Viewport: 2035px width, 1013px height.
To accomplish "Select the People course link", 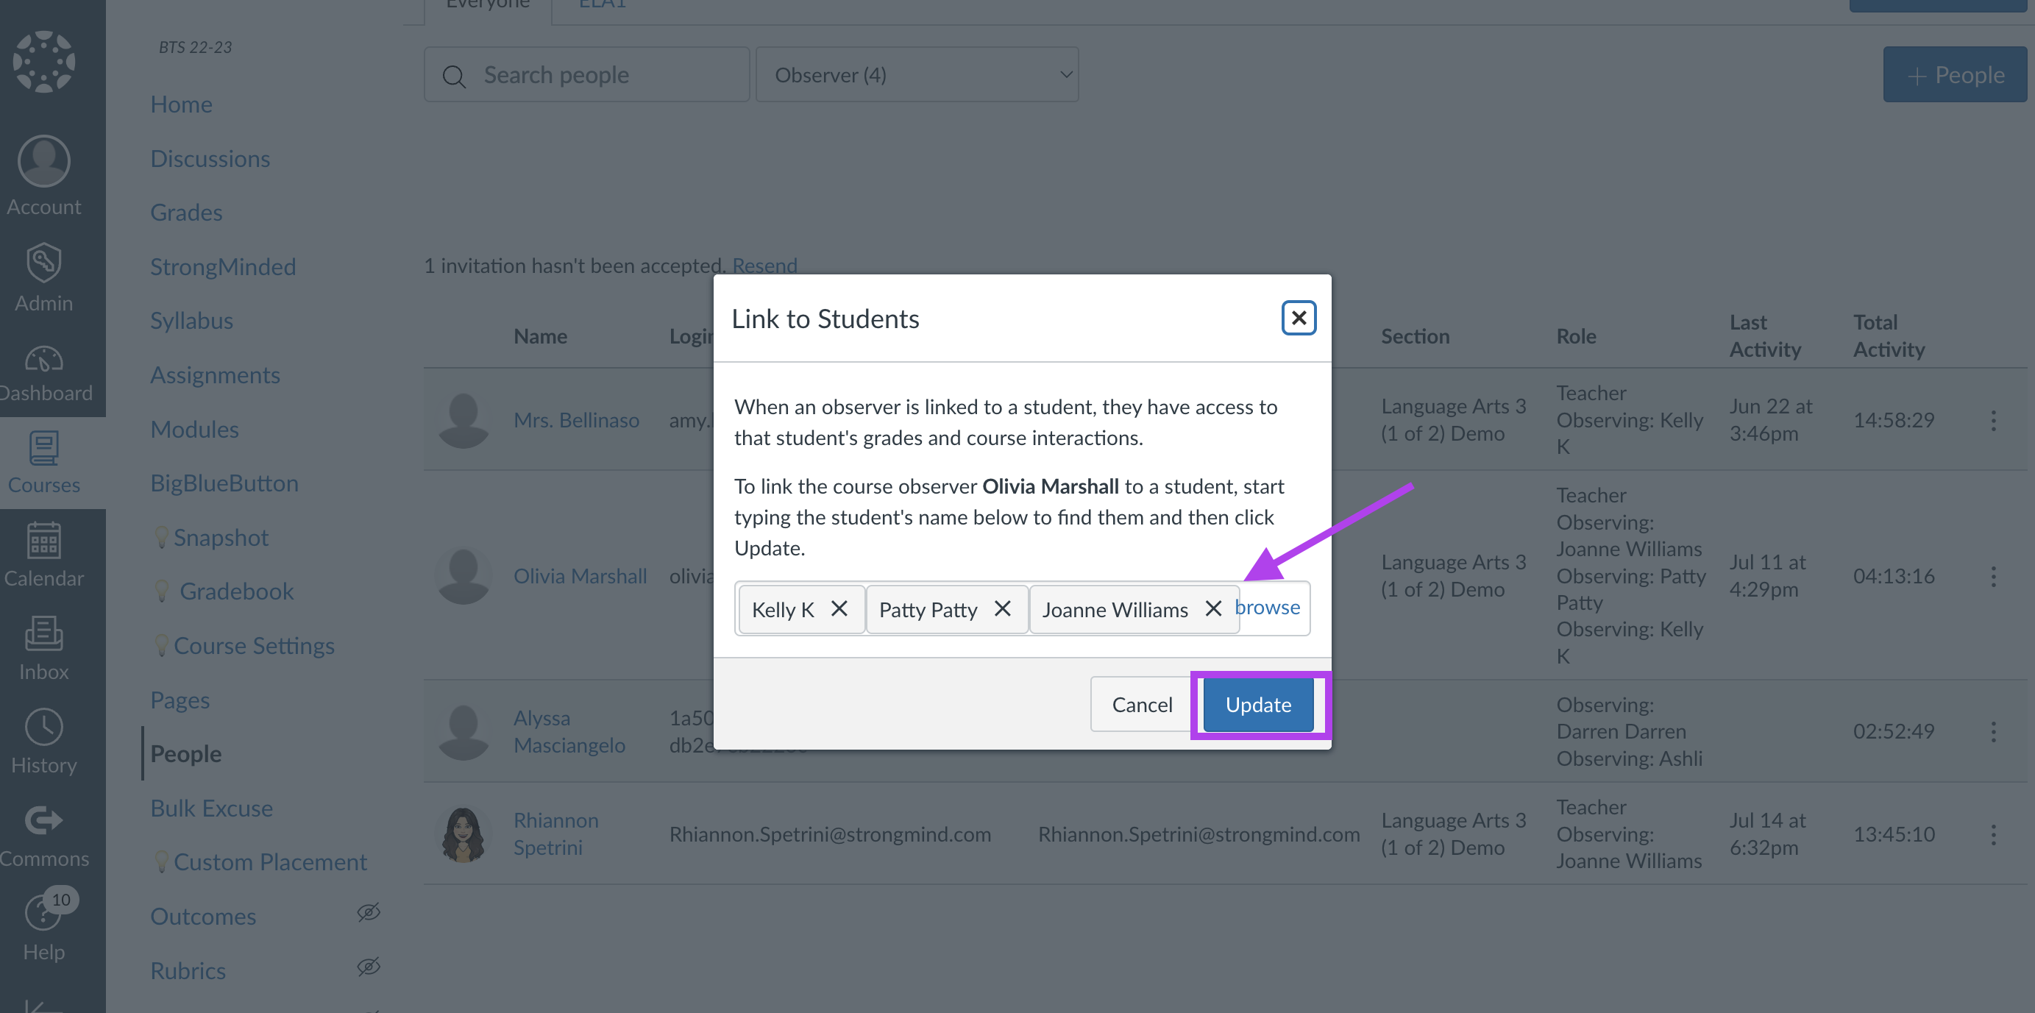I will 186,754.
